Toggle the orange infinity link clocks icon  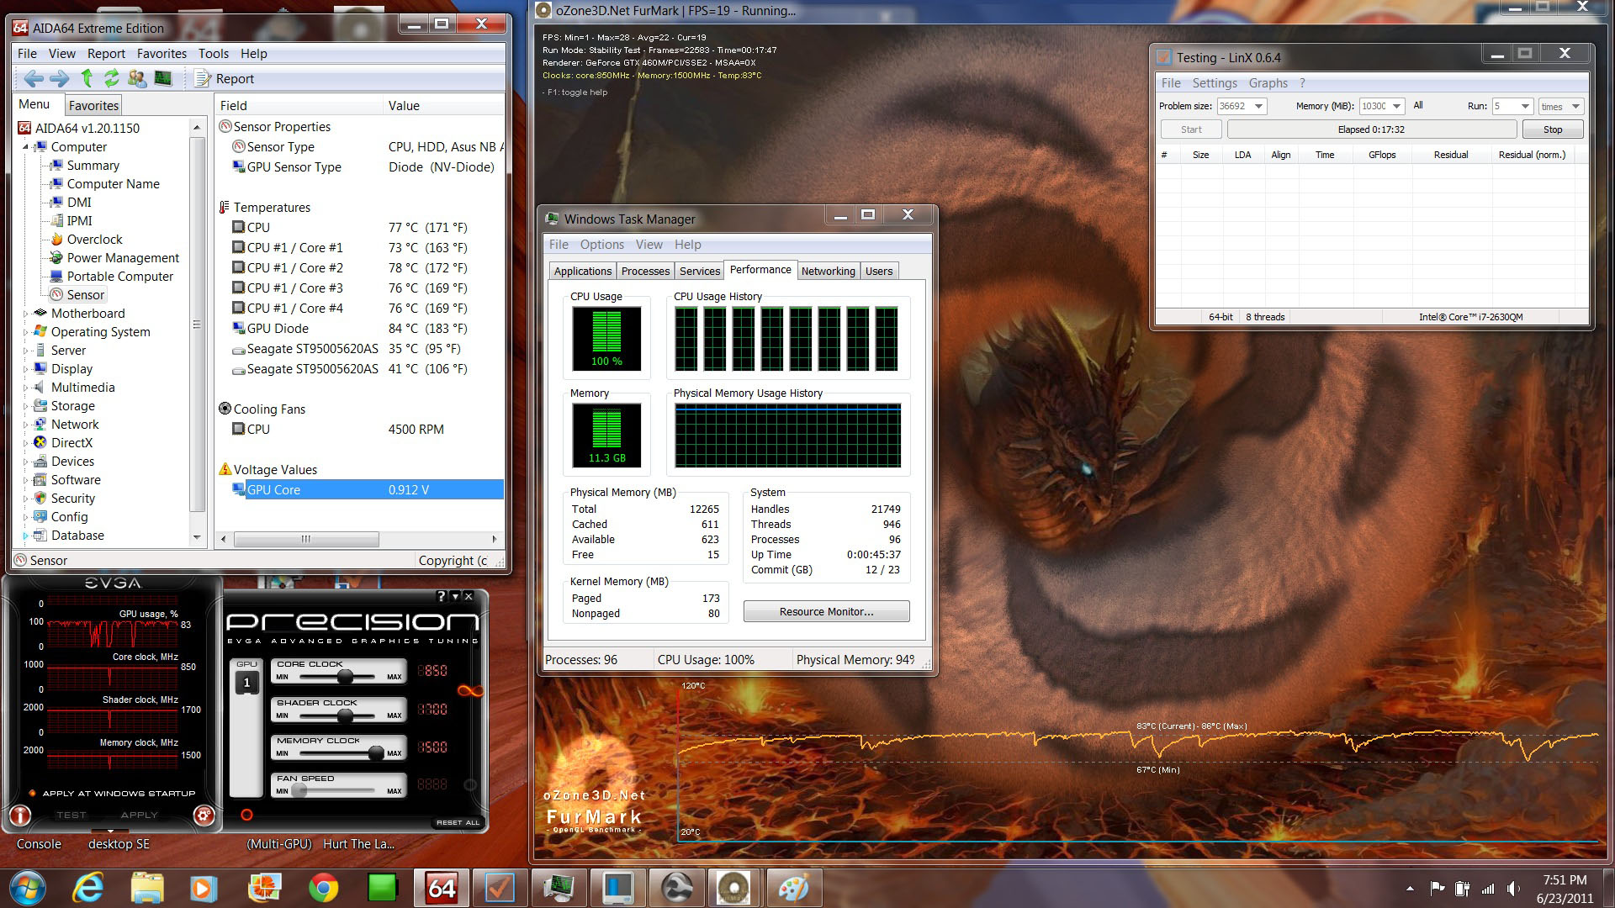point(470,691)
